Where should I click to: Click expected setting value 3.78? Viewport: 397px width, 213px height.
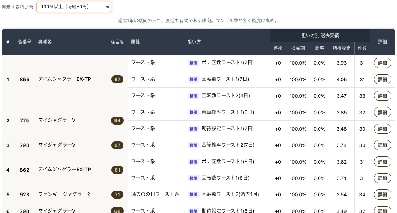341,145
